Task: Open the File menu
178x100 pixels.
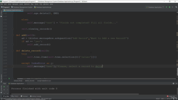Action: tap(2, 4)
